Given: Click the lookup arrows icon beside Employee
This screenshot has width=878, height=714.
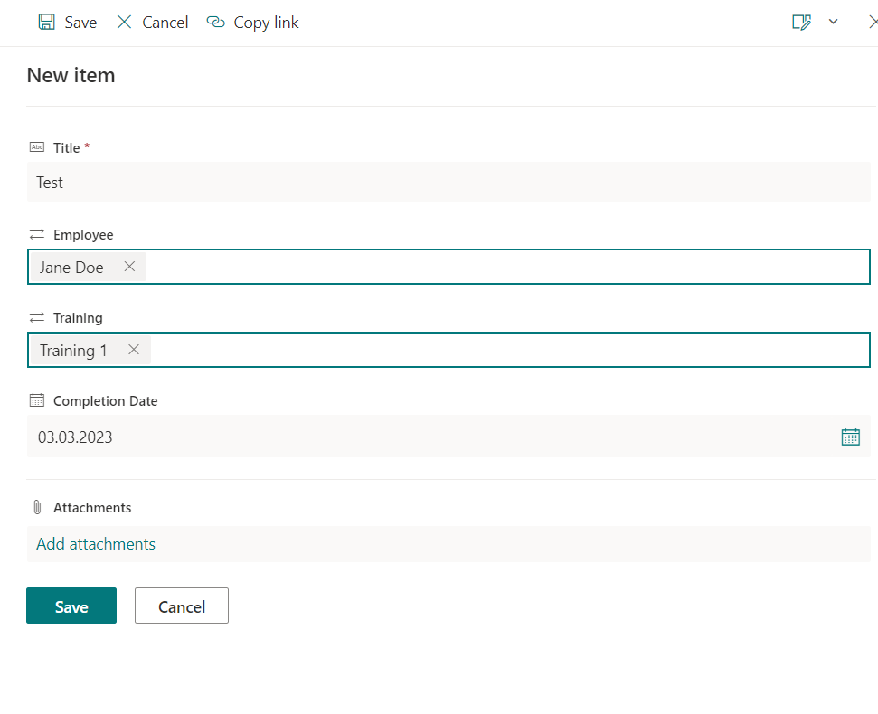Looking at the screenshot, I should pyautogui.click(x=37, y=234).
